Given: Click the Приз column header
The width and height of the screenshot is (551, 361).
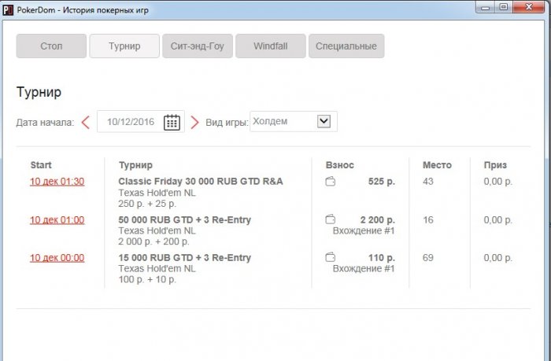Looking at the screenshot, I should [495, 165].
